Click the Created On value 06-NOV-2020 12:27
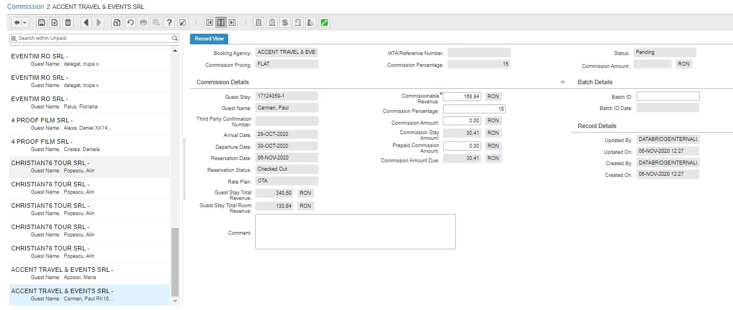 point(668,175)
